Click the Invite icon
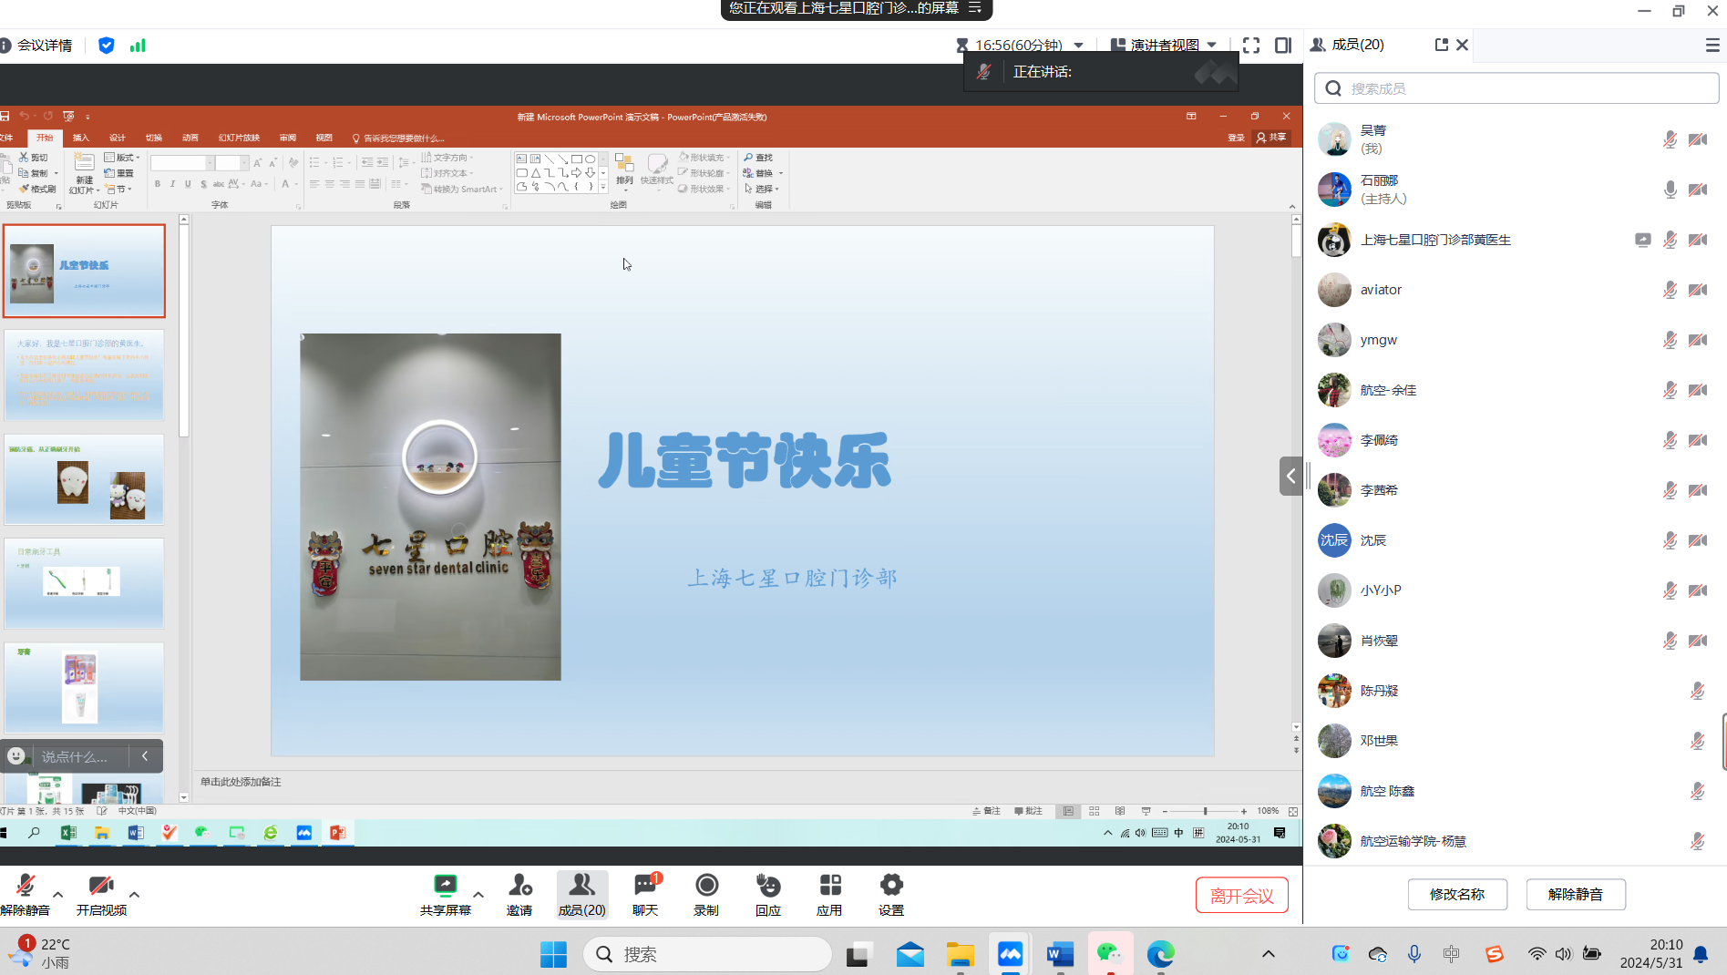 tap(519, 894)
